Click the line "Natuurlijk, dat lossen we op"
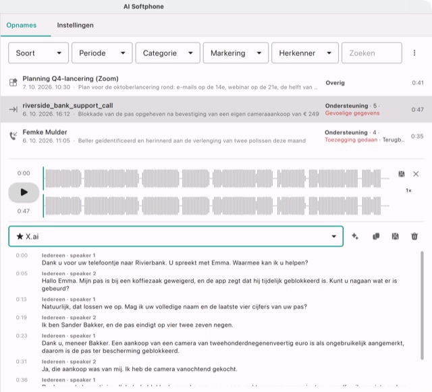 (174, 307)
